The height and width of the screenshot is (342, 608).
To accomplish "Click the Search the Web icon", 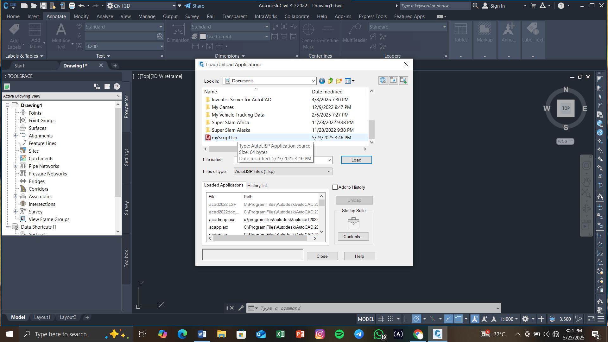I will tap(383, 80).
